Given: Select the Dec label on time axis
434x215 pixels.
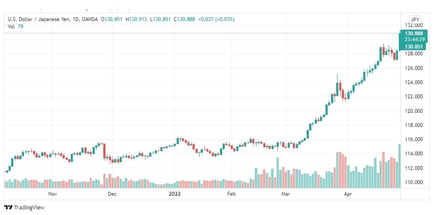Looking at the screenshot, I should click(x=112, y=194).
